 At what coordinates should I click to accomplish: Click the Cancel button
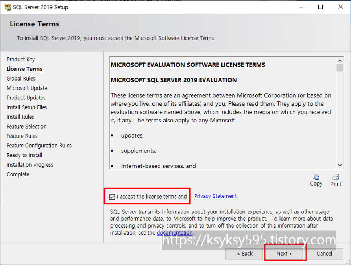324,254
